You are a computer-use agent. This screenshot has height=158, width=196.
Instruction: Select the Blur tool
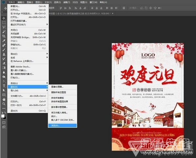click(x=4, y=72)
